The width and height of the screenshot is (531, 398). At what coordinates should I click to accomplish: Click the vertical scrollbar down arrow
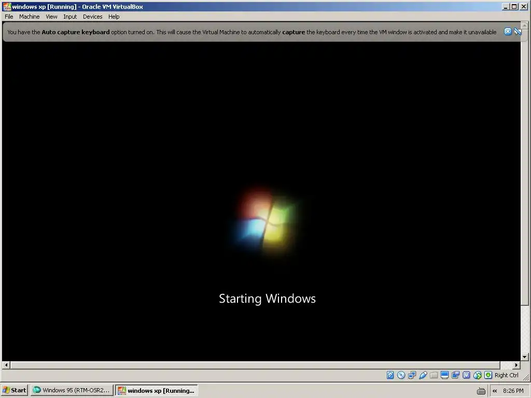point(525,357)
